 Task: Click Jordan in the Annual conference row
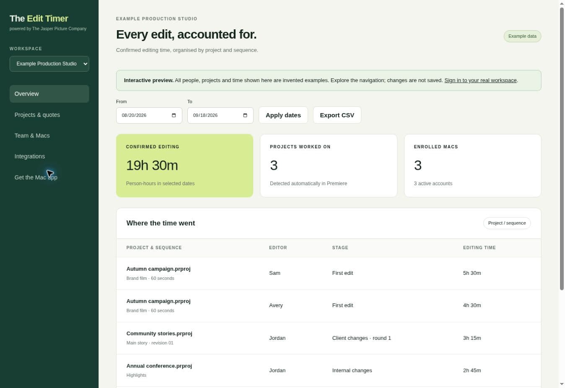(277, 370)
